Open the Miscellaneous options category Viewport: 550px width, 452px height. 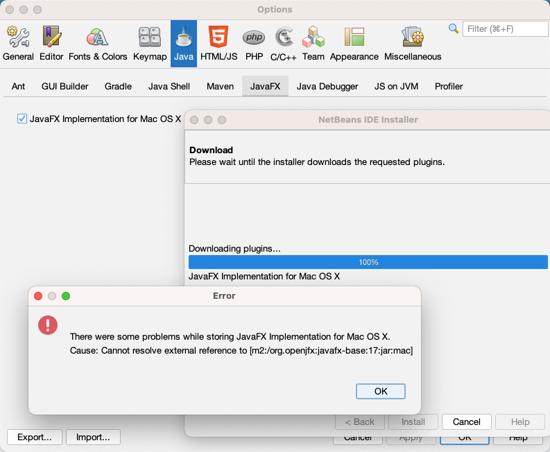point(413,44)
